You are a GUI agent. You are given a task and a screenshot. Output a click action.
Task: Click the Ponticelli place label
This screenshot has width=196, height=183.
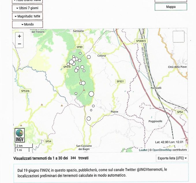156,88
